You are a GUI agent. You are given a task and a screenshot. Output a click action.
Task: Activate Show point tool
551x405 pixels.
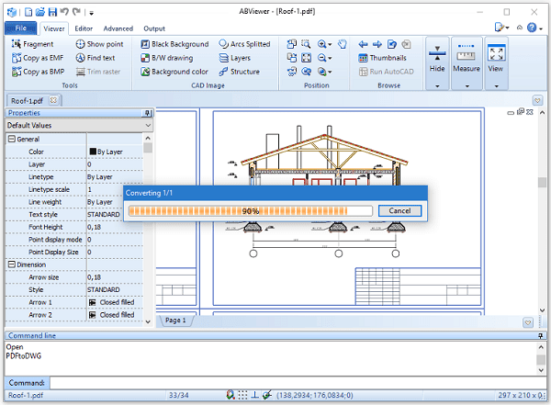click(99, 44)
